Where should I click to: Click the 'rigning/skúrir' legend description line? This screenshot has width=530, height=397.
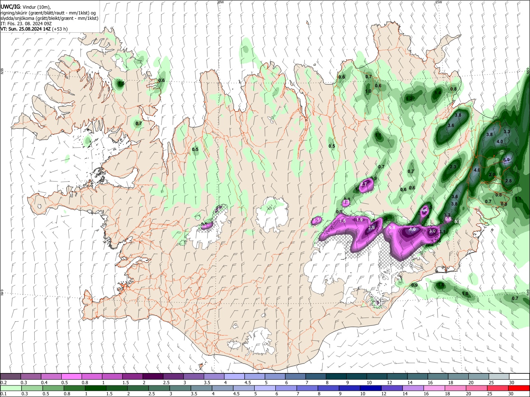[x=48, y=12]
